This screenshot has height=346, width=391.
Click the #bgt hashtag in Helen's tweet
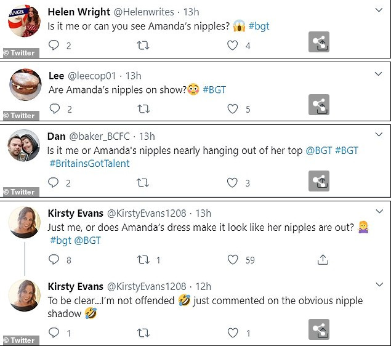pyautogui.click(x=259, y=26)
